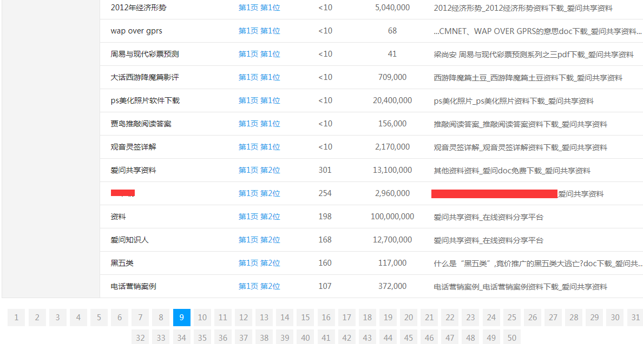Open 第1页 第2位 link for 爱问知识人
Screen dimensions: 643x344
pos(259,239)
